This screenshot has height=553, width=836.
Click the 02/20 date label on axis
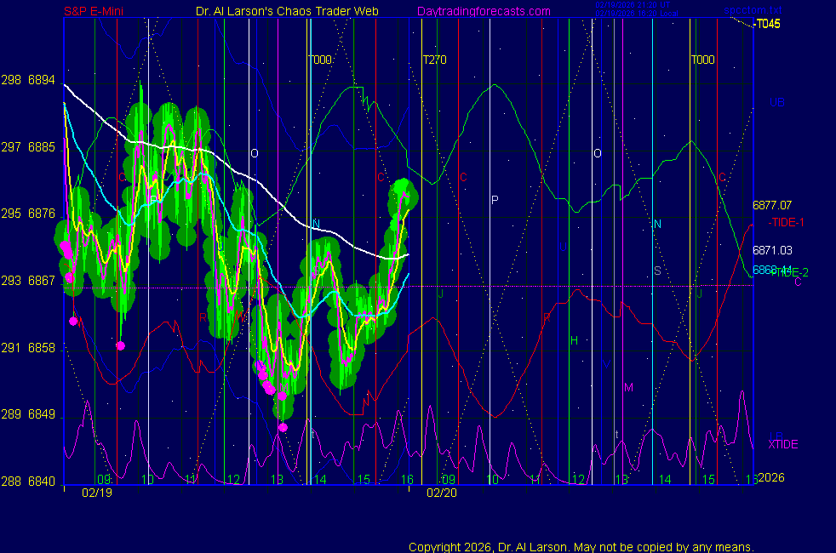[x=441, y=492]
